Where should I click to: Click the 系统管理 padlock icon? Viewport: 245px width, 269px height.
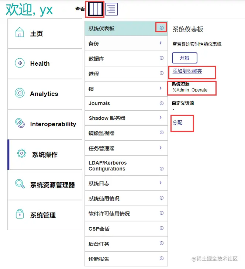(20, 214)
